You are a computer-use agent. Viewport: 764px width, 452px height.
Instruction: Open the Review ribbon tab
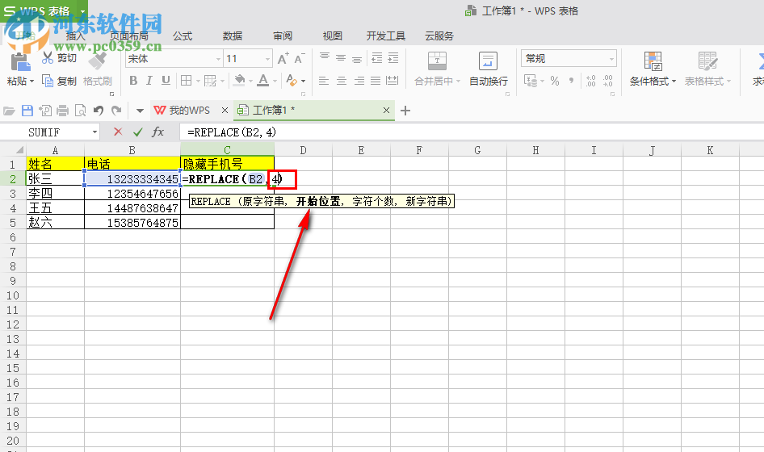coord(283,36)
